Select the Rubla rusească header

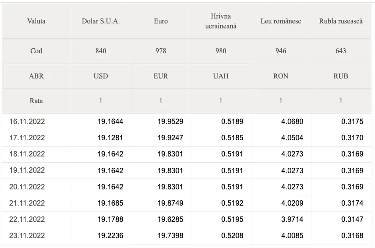pyautogui.click(x=341, y=21)
